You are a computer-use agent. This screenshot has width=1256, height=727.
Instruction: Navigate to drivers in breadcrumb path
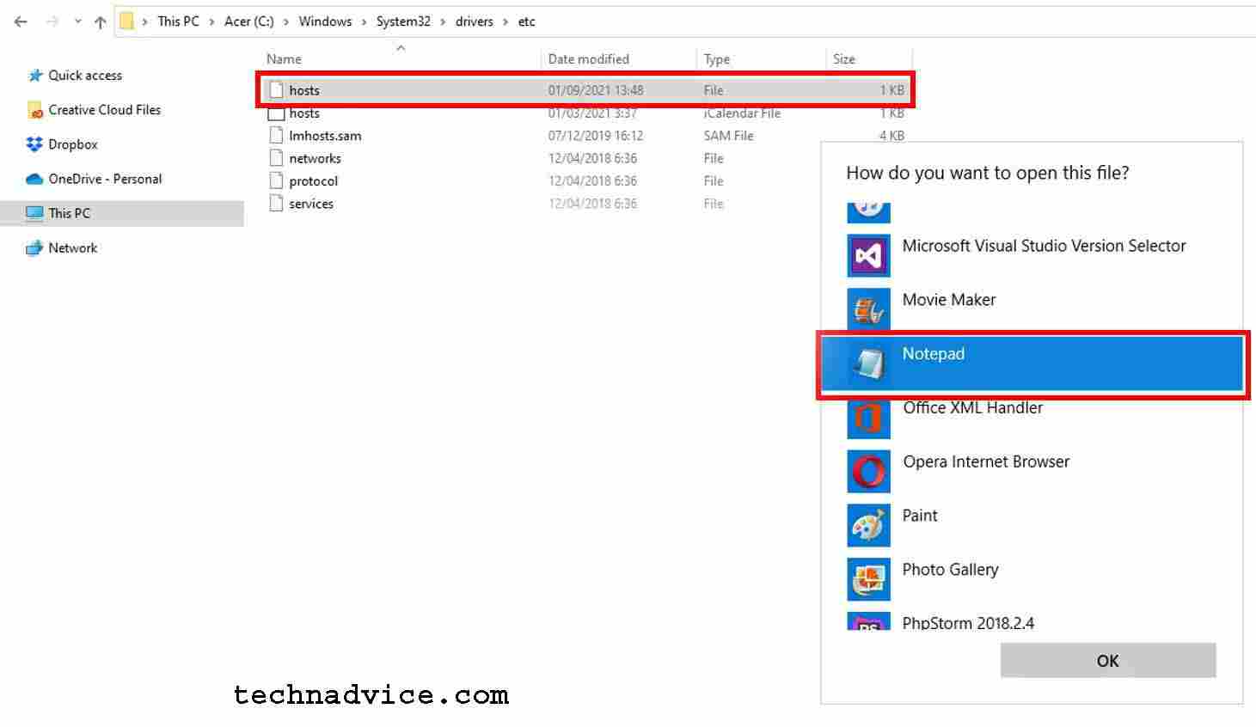point(475,21)
